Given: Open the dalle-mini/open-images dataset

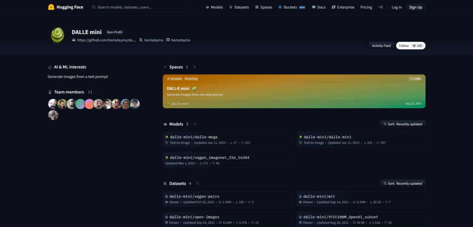Looking at the screenshot, I should click(227, 220).
